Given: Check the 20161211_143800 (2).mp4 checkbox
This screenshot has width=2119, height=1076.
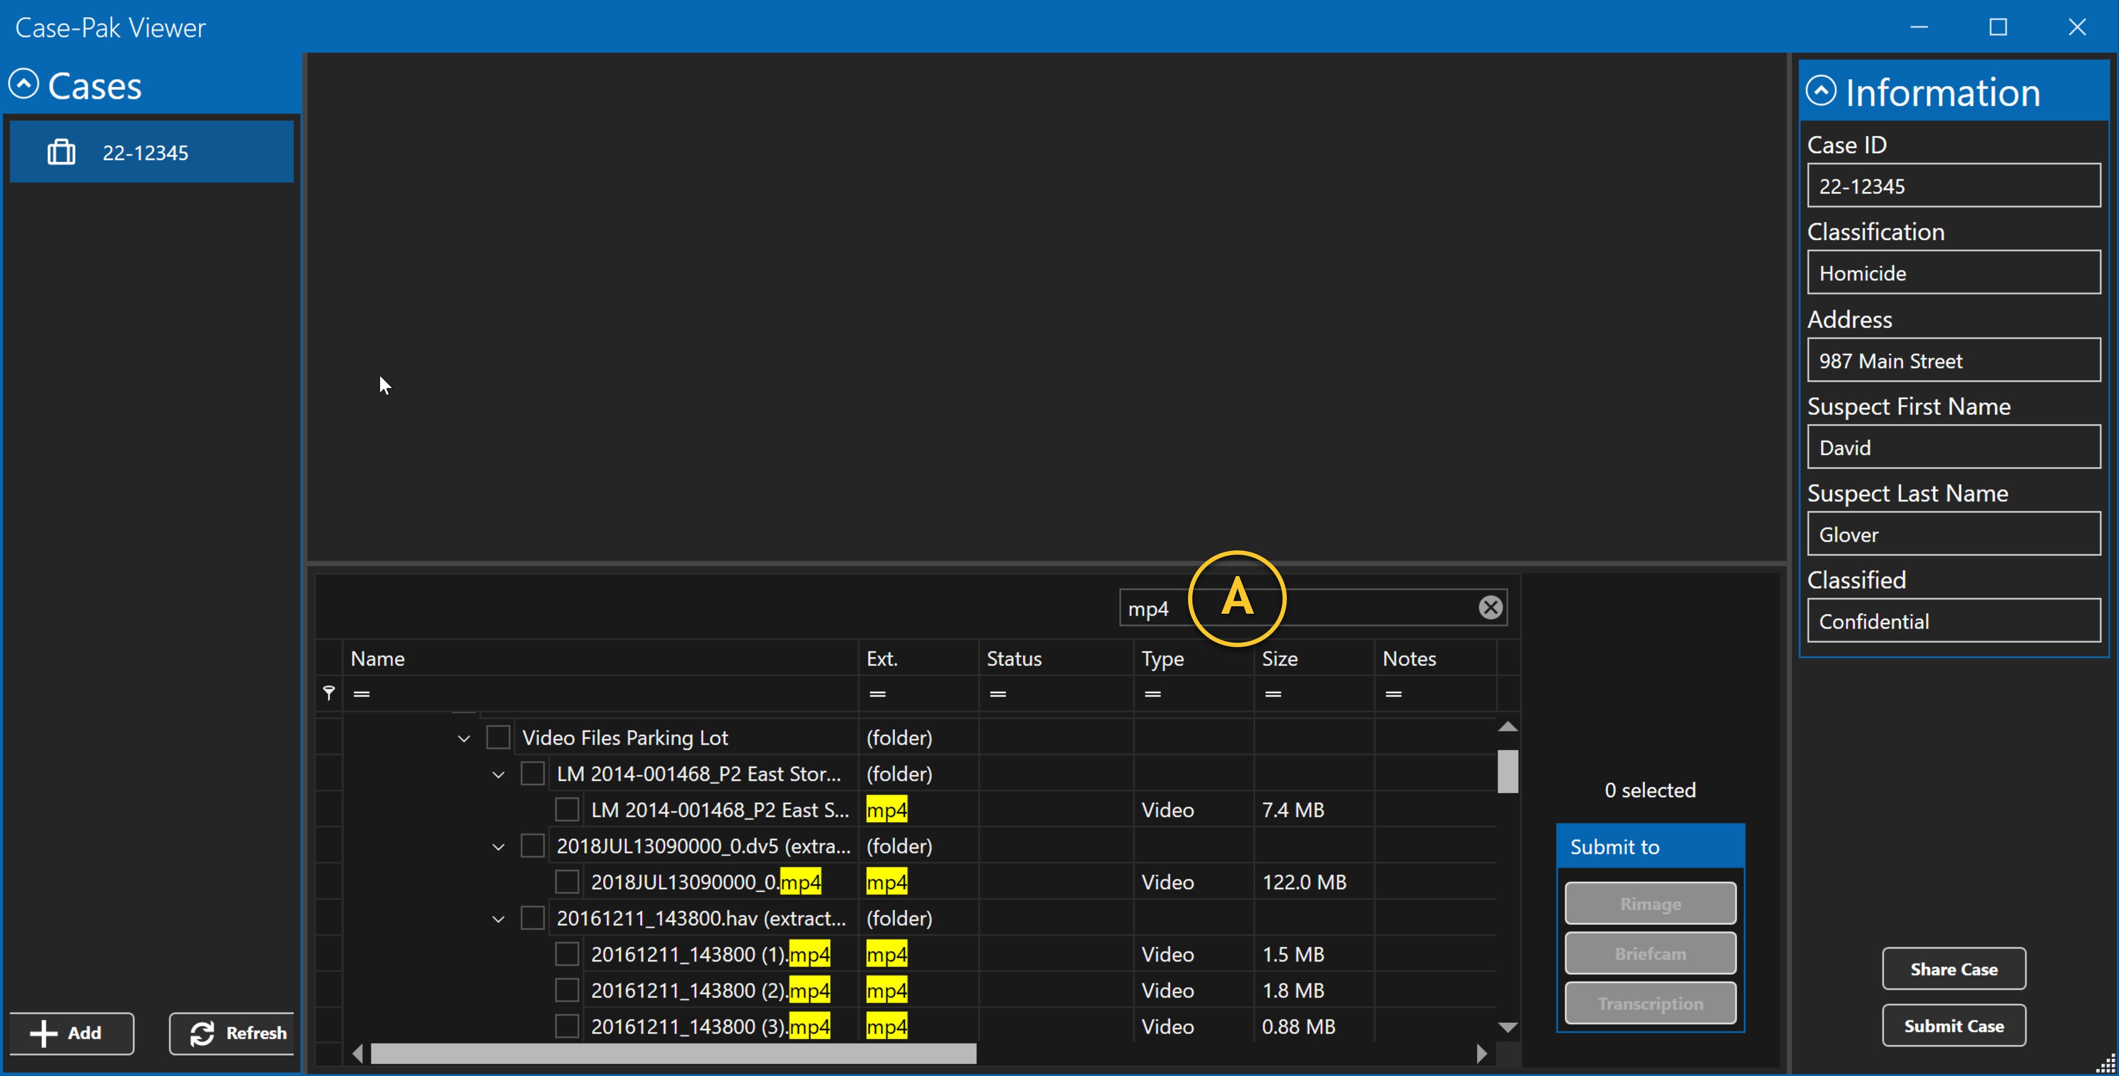Looking at the screenshot, I should pos(568,991).
